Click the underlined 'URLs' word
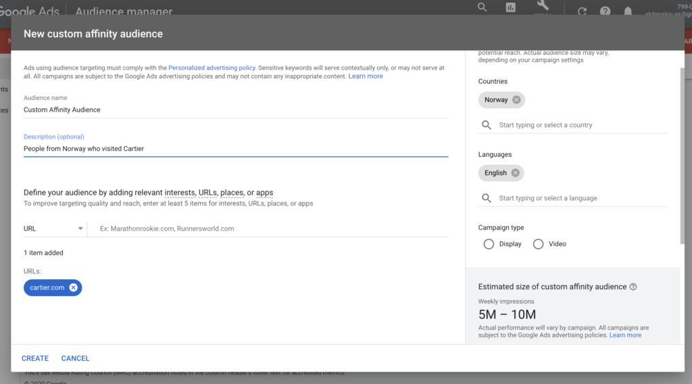This screenshot has height=384, width=692. point(207,193)
